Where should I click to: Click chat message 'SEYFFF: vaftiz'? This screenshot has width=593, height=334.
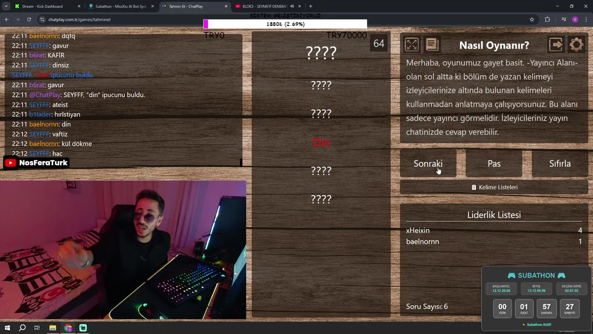40,134
